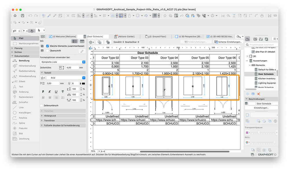This screenshot has width=289, height=171.
Task: Toggle italic text style K
Action: (49, 92)
